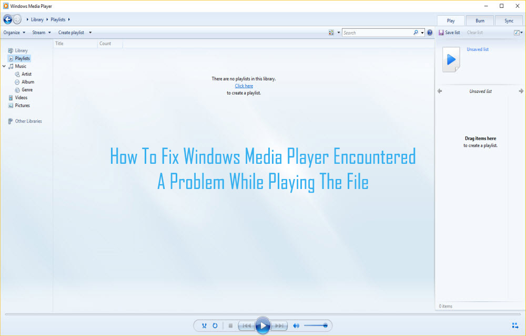Open Help via the question mark icon
526x336 pixels.
click(x=429, y=32)
